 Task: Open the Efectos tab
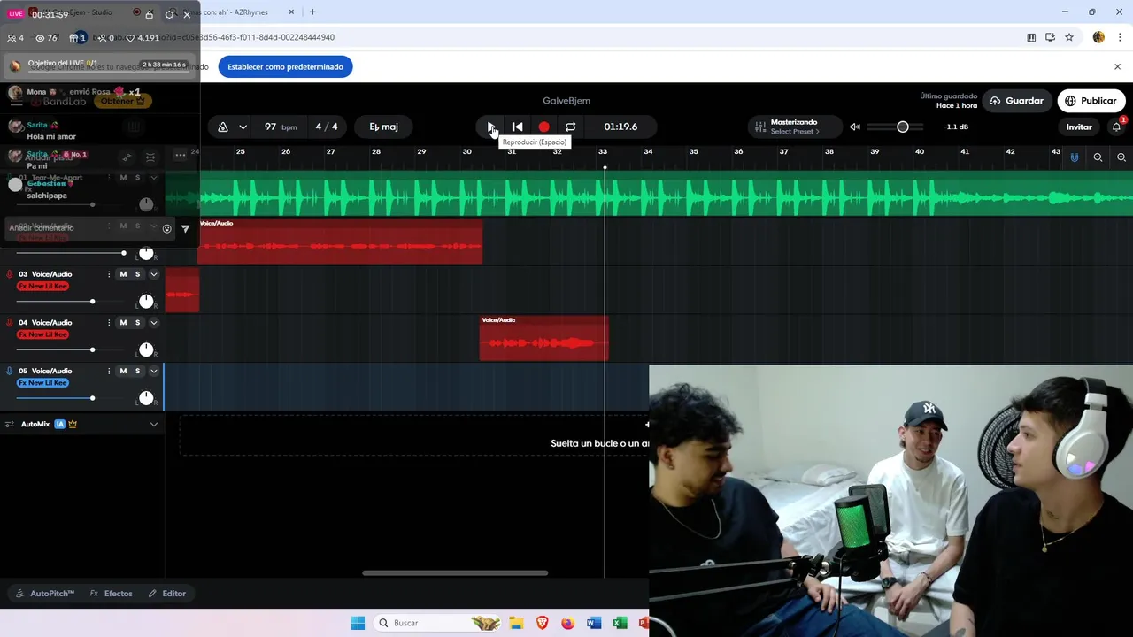coord(112,594)
